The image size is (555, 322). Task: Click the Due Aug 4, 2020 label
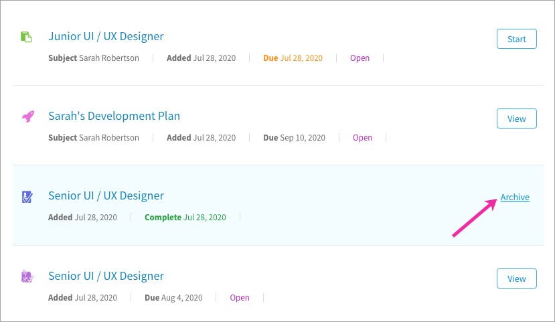(x=173, y=298)
